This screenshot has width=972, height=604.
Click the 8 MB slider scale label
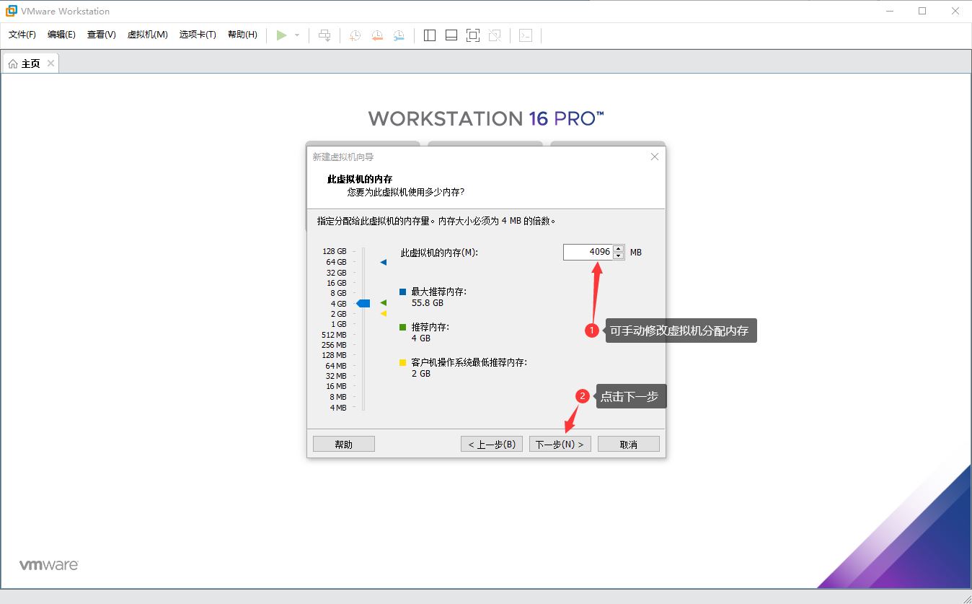coord(339,397)
